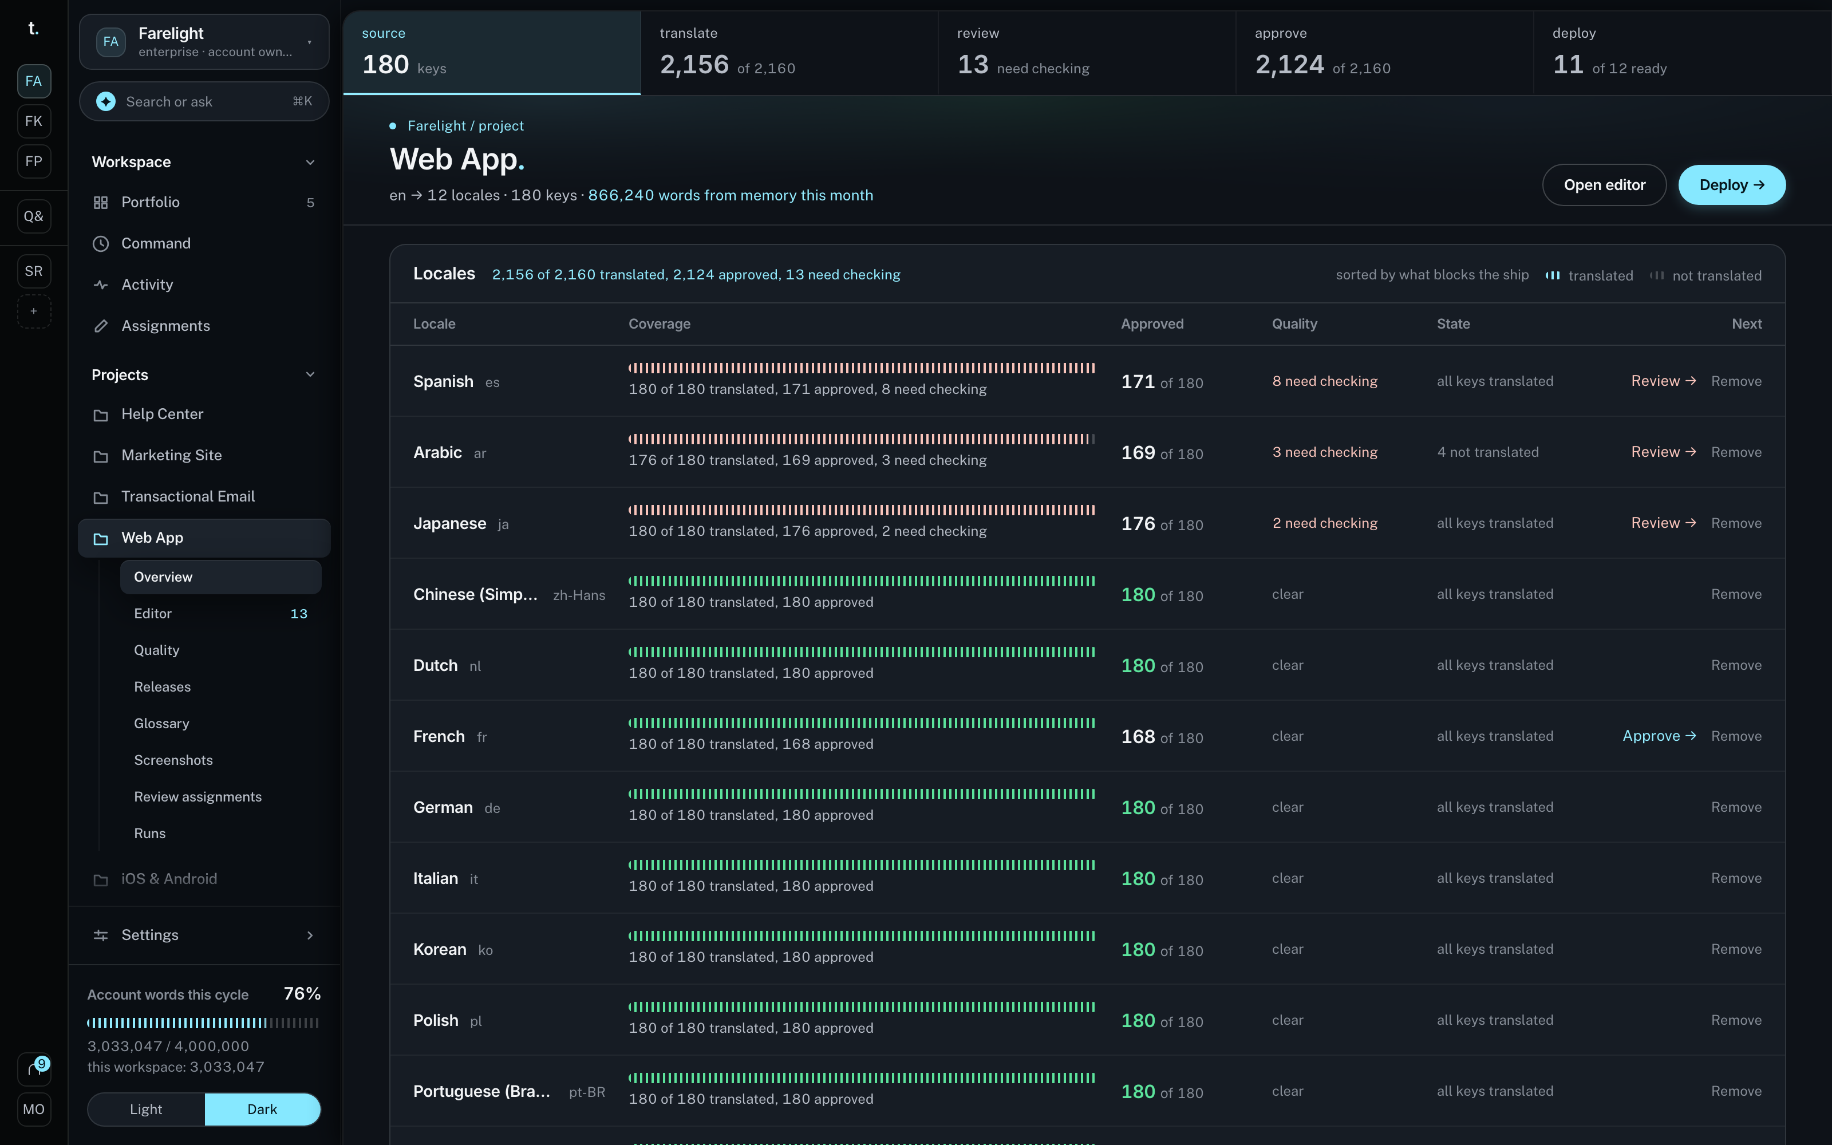Screen dimensions: 1832x1145
Task: Remove the Dutch locale
Action: coord(1736,665)
